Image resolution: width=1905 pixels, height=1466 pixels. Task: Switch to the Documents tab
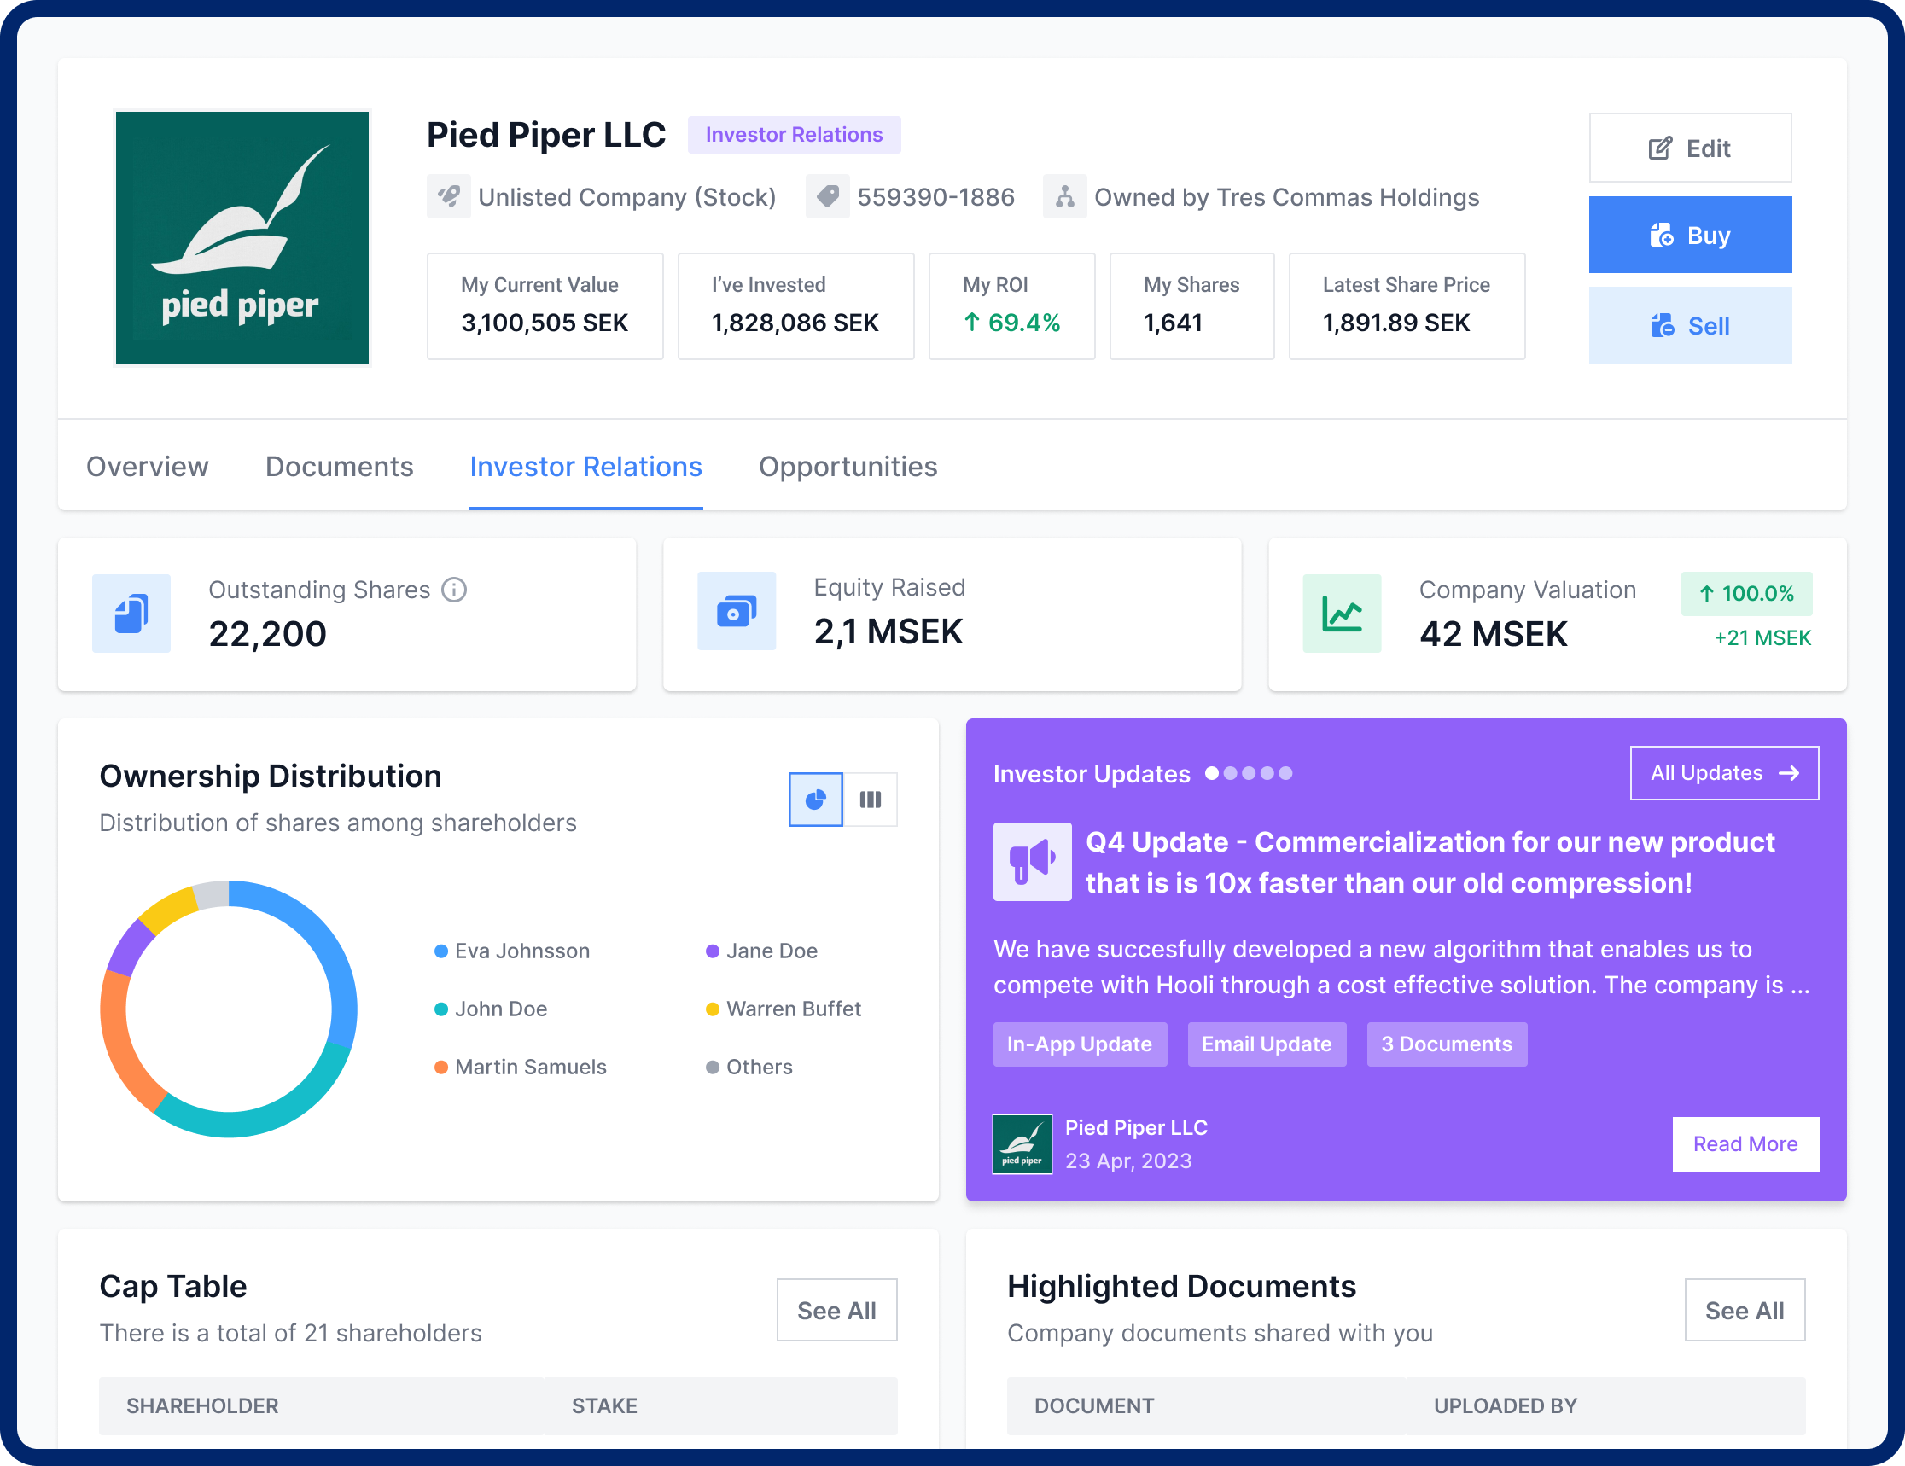pyautogui.click(x=340, y=467)
